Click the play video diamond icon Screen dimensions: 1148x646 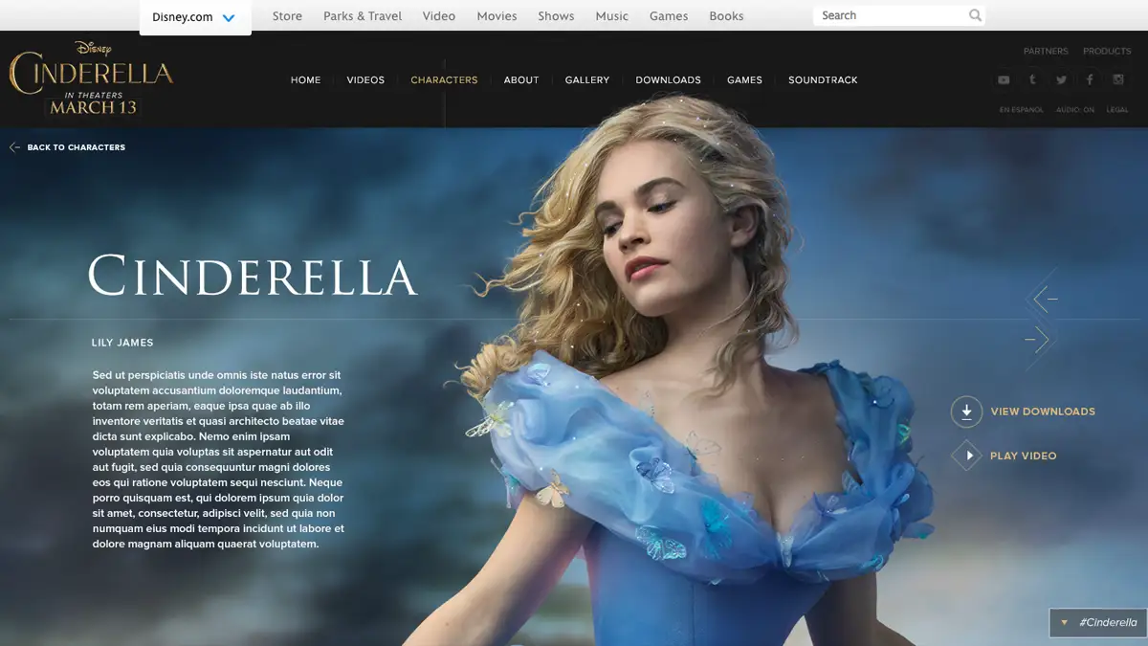pyautogui.click(x=967, y=456)
